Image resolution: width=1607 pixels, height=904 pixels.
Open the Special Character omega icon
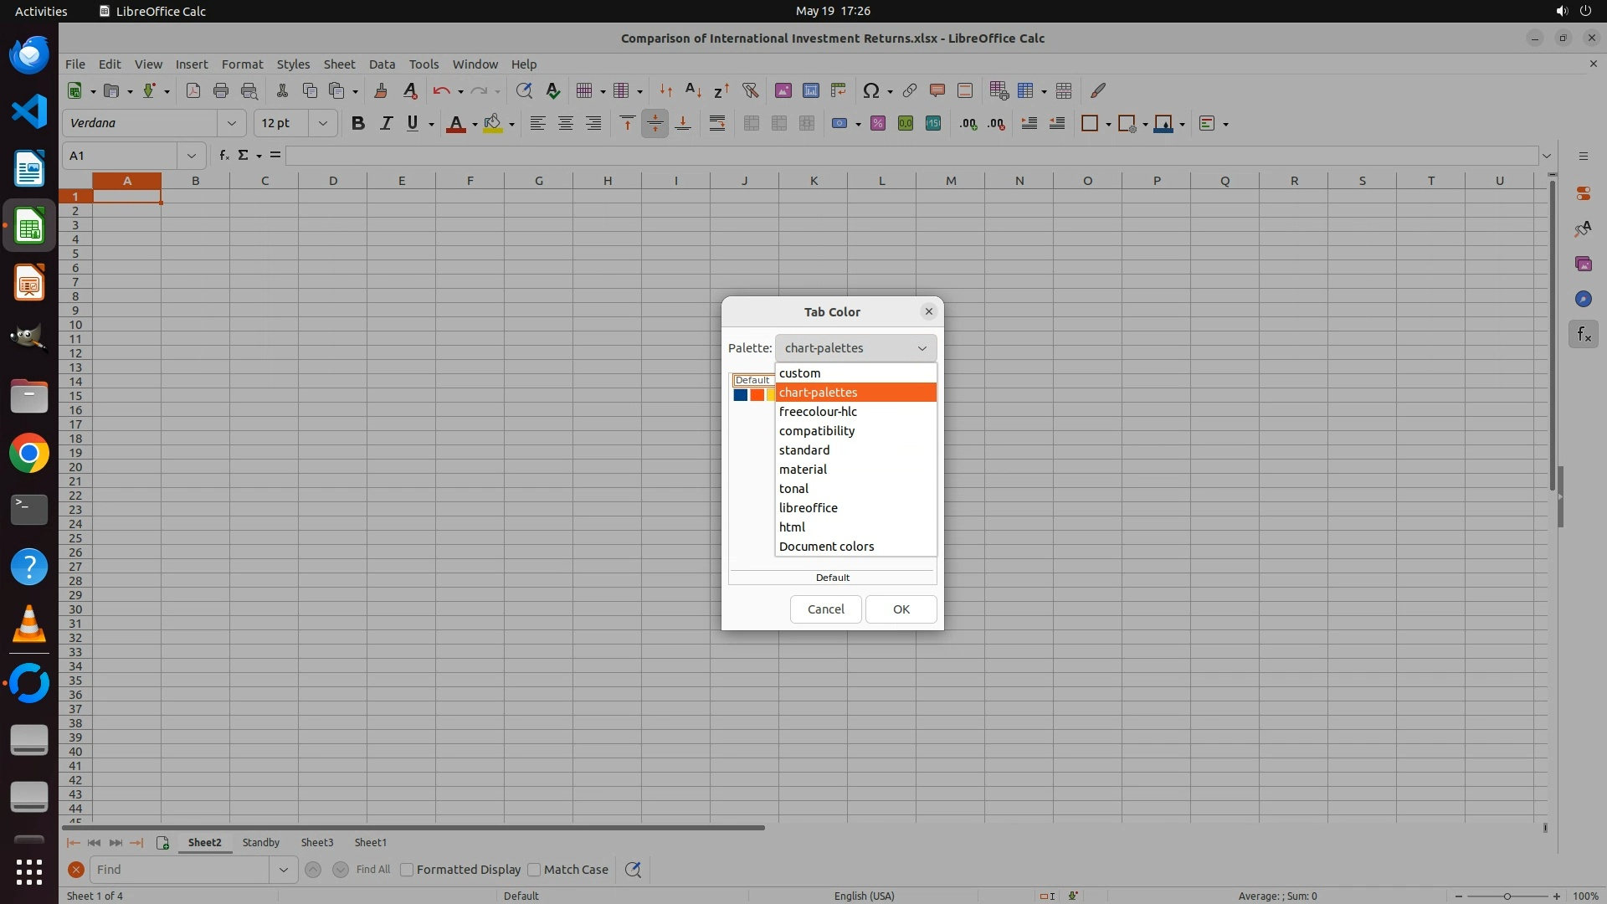[870, 90]
